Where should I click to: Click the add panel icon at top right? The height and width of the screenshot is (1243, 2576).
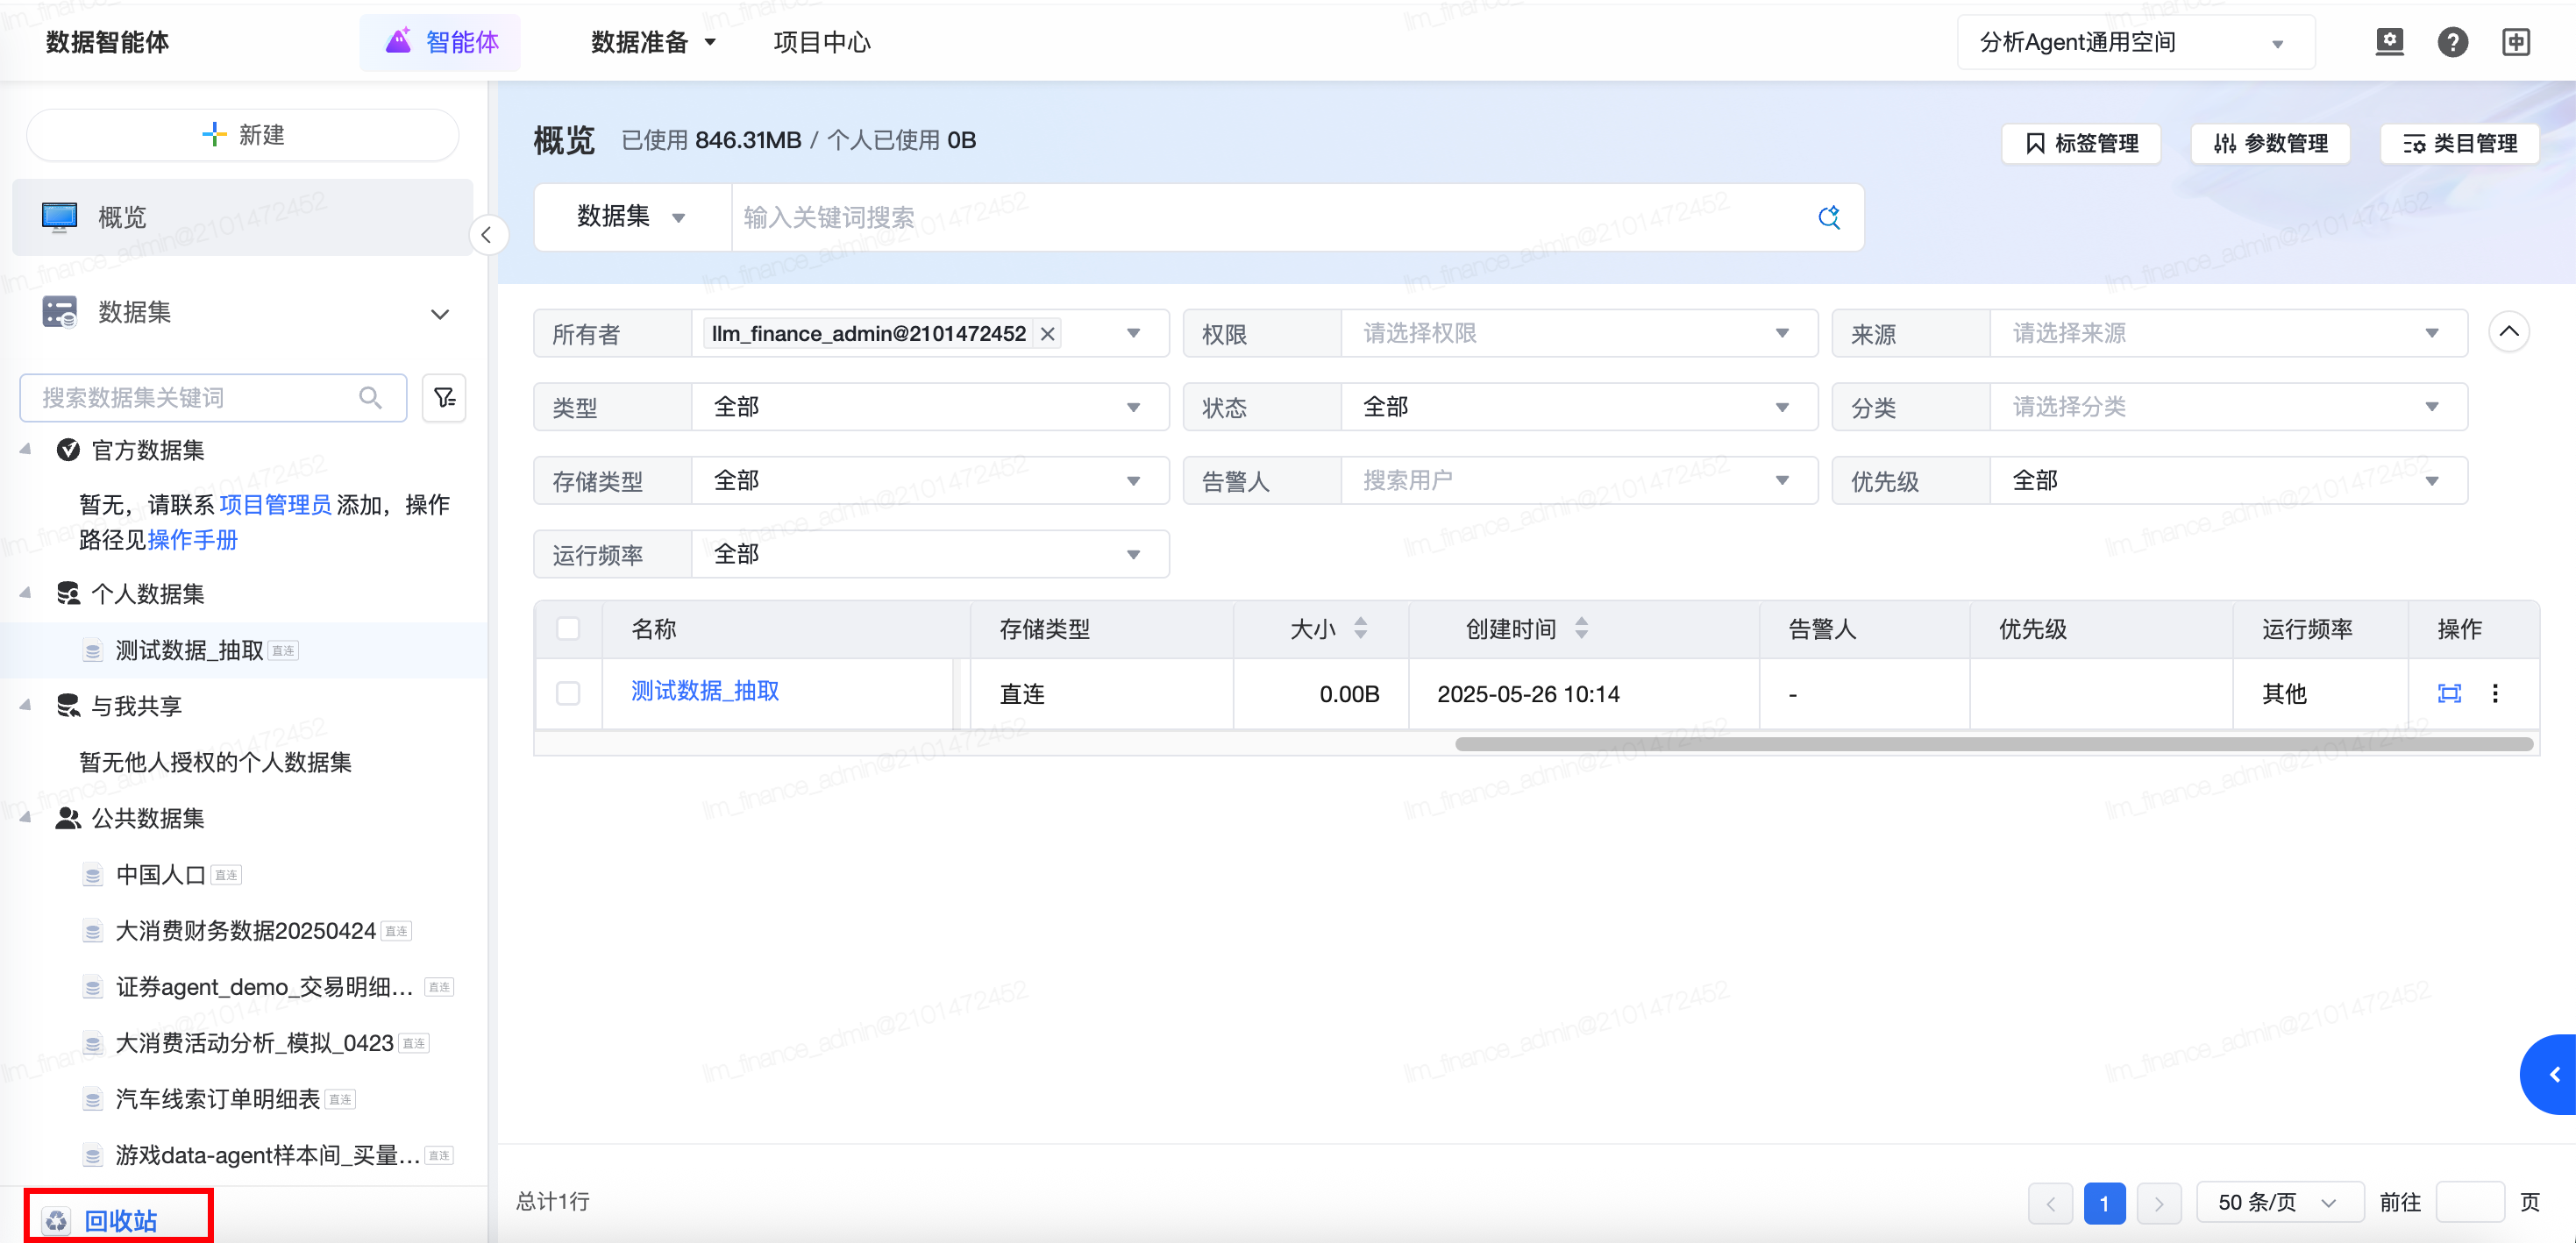click(x=2515, y=42)
